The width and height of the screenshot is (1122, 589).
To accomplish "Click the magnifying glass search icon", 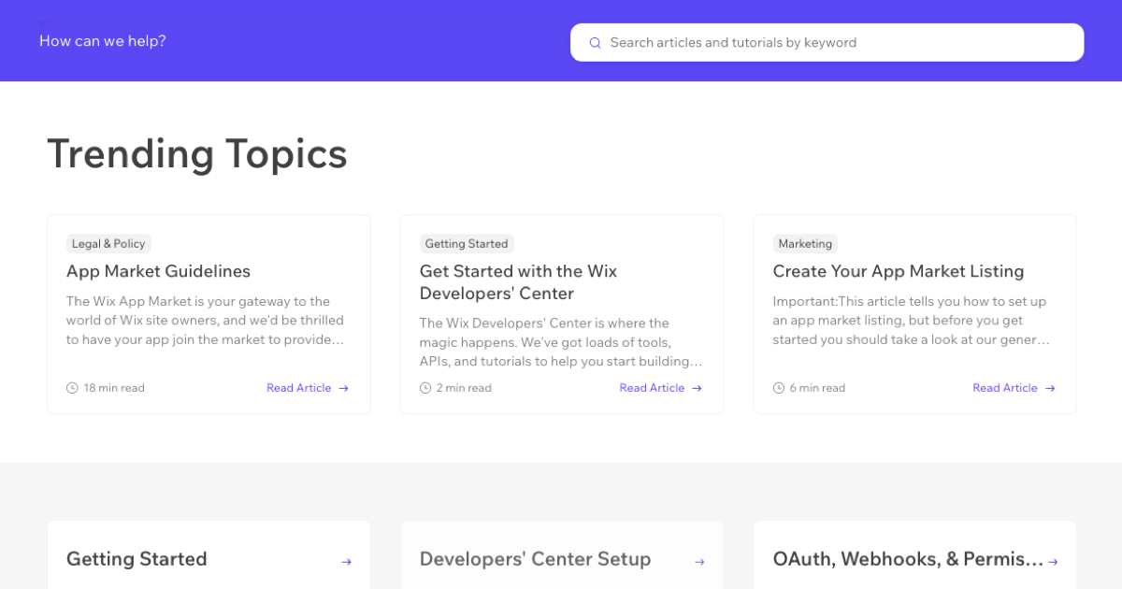I will pos(595,42).
